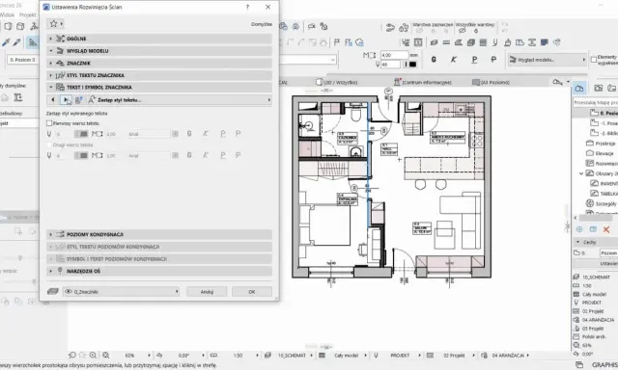This screenshot has height=370, width=618.
Task: Toggle layer visibility eye in G_Znacznik selector
Action: (69, 291)
